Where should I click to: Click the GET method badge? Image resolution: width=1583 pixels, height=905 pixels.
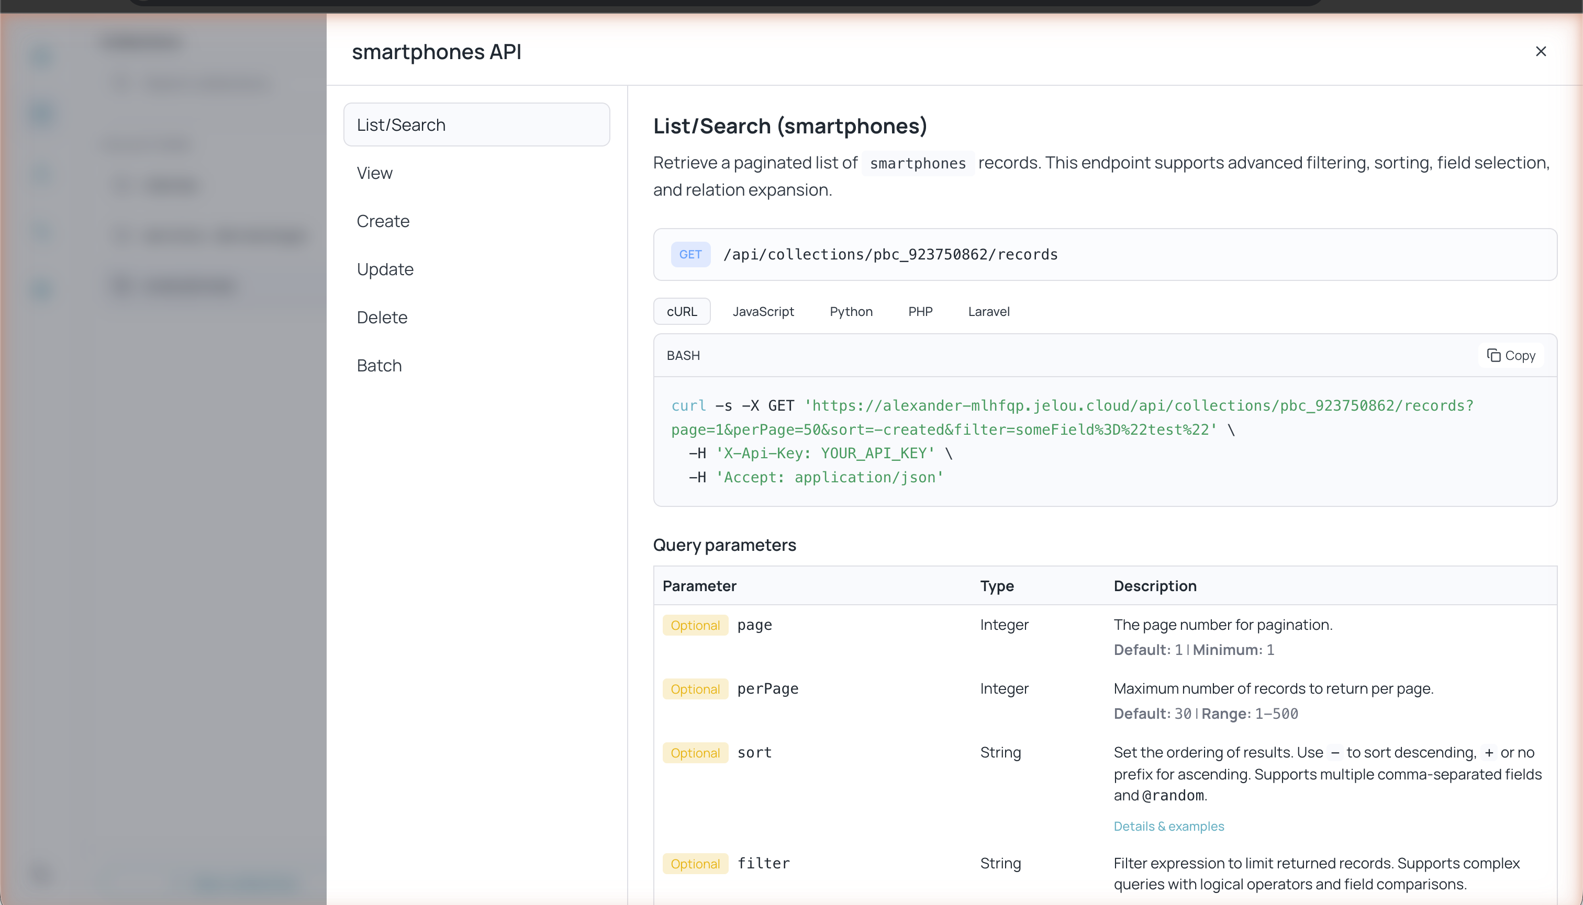(x=690, y=254)
